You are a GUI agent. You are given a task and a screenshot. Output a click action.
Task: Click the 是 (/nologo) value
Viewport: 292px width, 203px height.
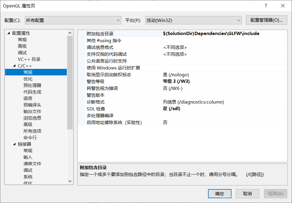click(x=176, y=75)
